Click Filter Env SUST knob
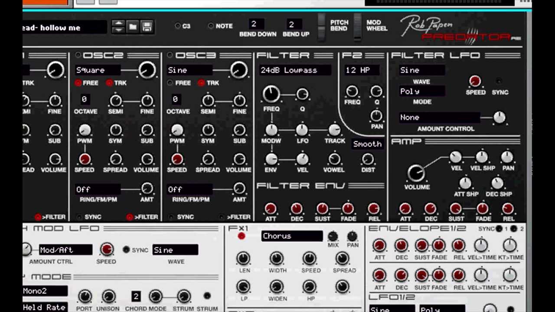Viewport: 555px width, 312px height. [x=322, y=209]
